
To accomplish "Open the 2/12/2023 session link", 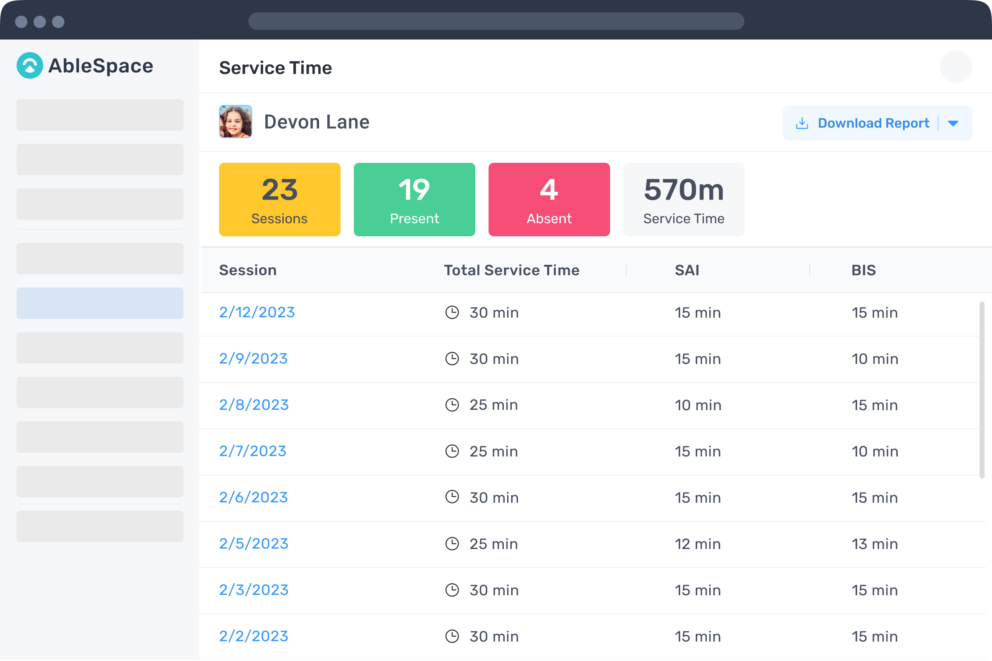I will tap(257, 312).
